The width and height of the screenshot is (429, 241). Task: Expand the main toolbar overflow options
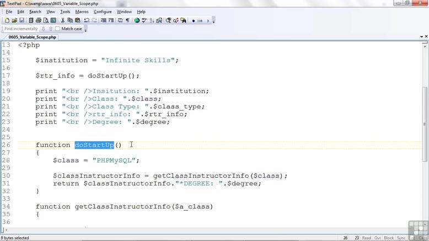pyautogui.click(x=214, y=21)
